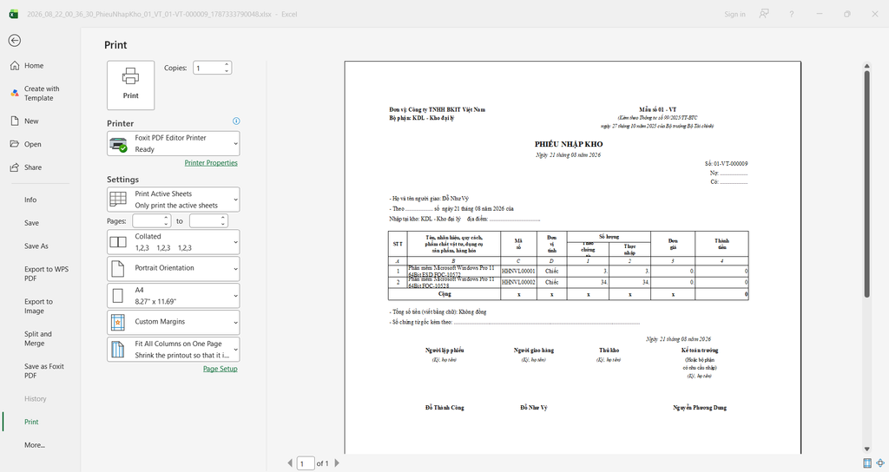Click the Fit All Columns scaling icon
Image resolution: width=889 pixels, height=472 pixels.
(118, 349)
